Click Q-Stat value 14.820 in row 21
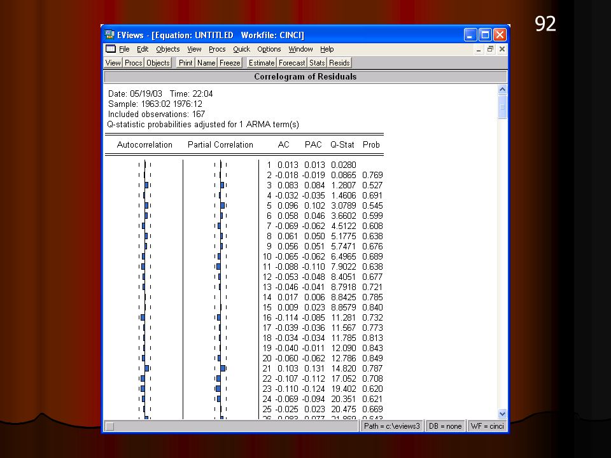This screenshot has width=611, height=458. click(x=343, y=368)
